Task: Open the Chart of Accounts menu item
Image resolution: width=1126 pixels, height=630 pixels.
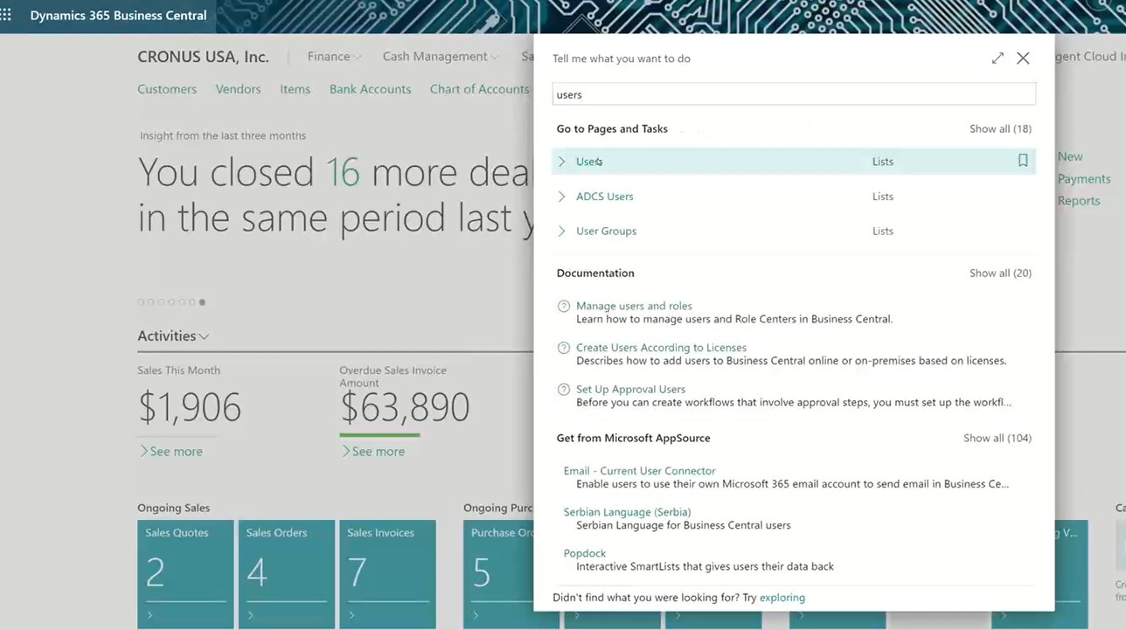Action: tap(479, 88)
